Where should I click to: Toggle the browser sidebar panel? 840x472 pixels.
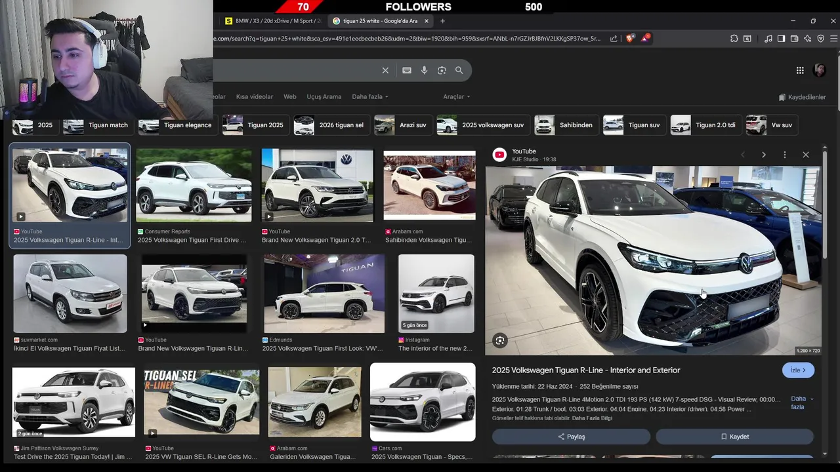click(x=781, y=39)
